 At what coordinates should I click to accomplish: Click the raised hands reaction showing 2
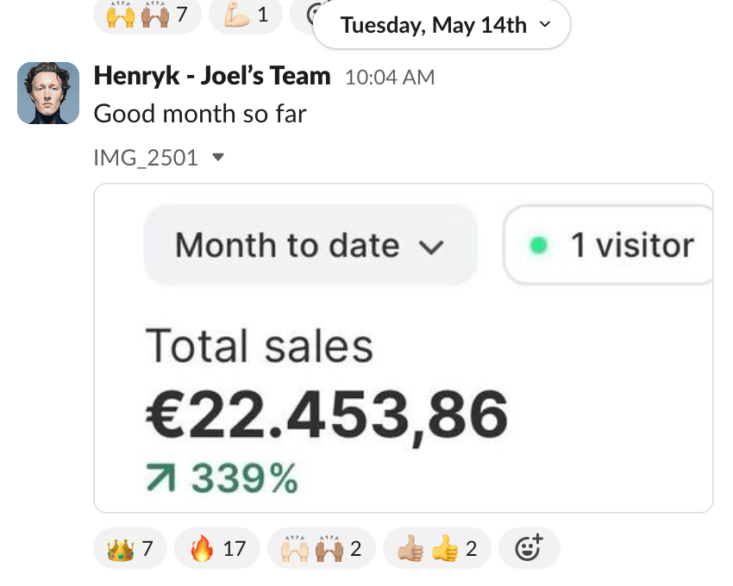[x=321, y=548]
